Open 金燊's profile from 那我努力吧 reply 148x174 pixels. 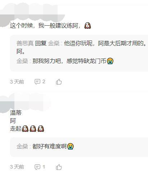coord(22,61)
